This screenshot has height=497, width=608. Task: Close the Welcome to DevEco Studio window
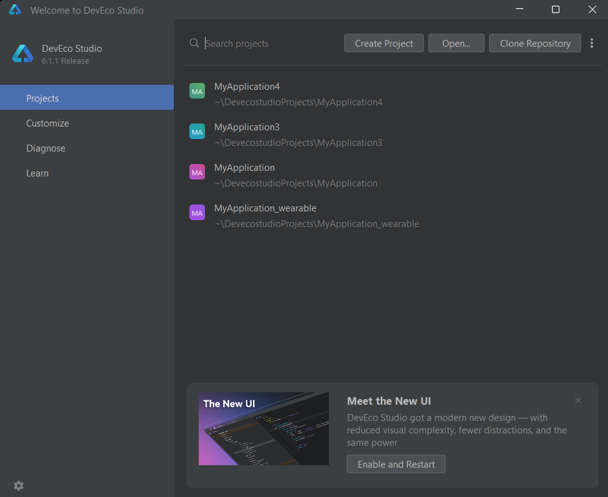[x=592, y=9]
